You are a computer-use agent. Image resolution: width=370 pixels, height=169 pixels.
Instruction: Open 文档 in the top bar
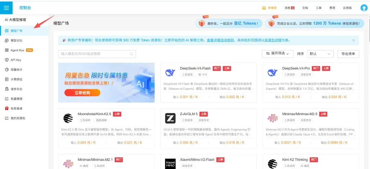(x=305, y=8)
